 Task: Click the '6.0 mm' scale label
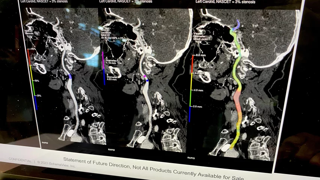200,73
